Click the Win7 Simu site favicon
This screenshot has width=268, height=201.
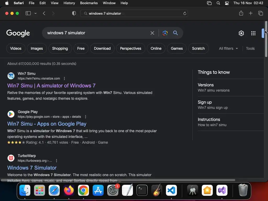pos(11,76)
